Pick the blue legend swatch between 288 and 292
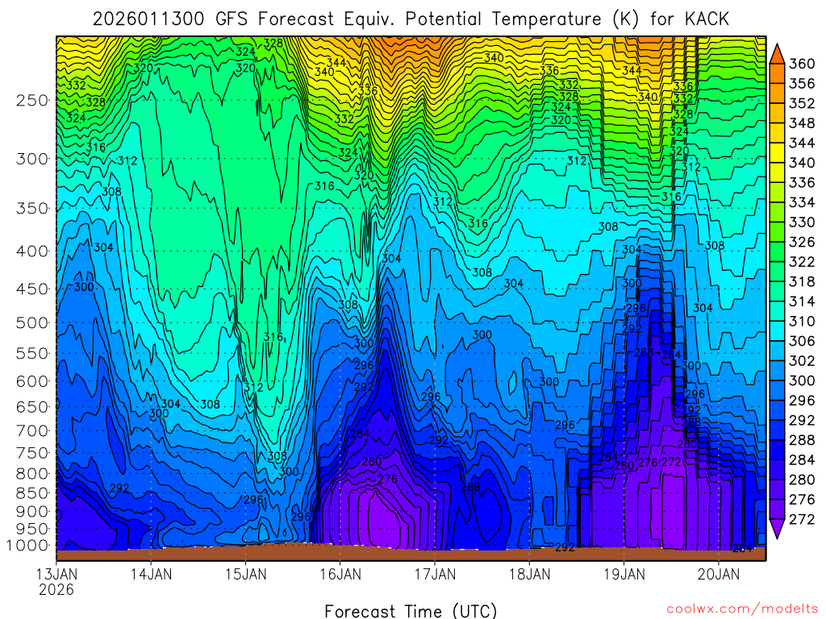 point(777,430)
